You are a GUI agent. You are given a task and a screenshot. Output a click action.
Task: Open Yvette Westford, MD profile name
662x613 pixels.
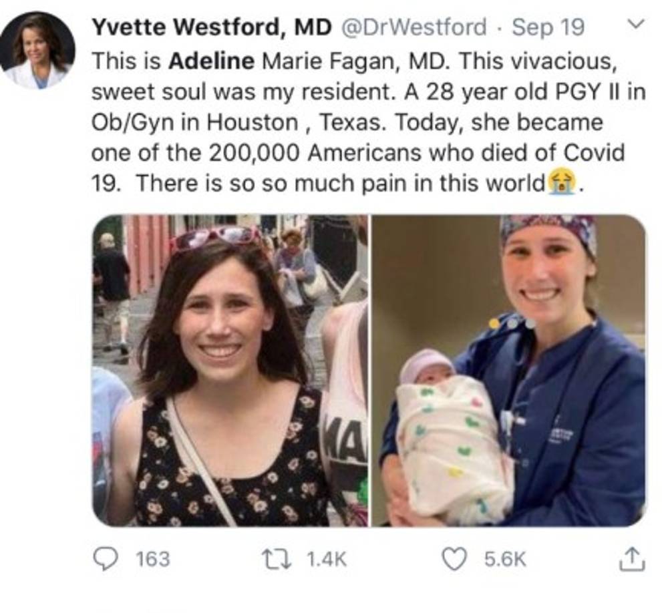(x=211, y=27)
